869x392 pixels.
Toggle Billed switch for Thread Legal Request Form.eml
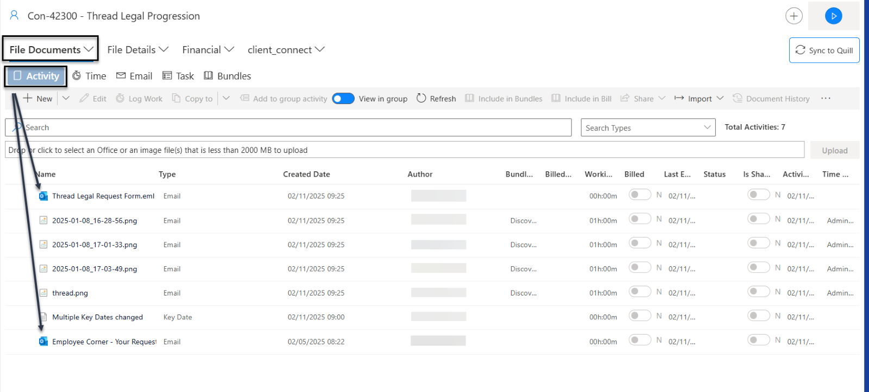(x=640, y=194)
